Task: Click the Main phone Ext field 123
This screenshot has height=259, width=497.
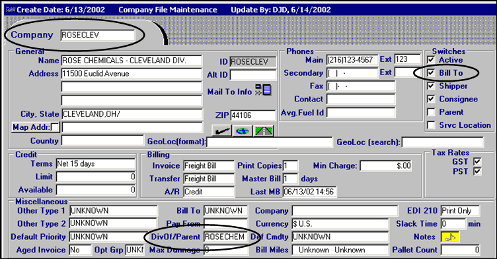Action: pyautogui.click(x=408, y=59)
